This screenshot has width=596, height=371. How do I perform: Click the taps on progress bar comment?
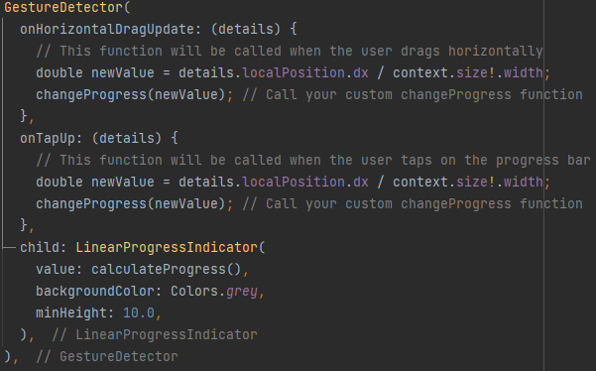(313, 161)
